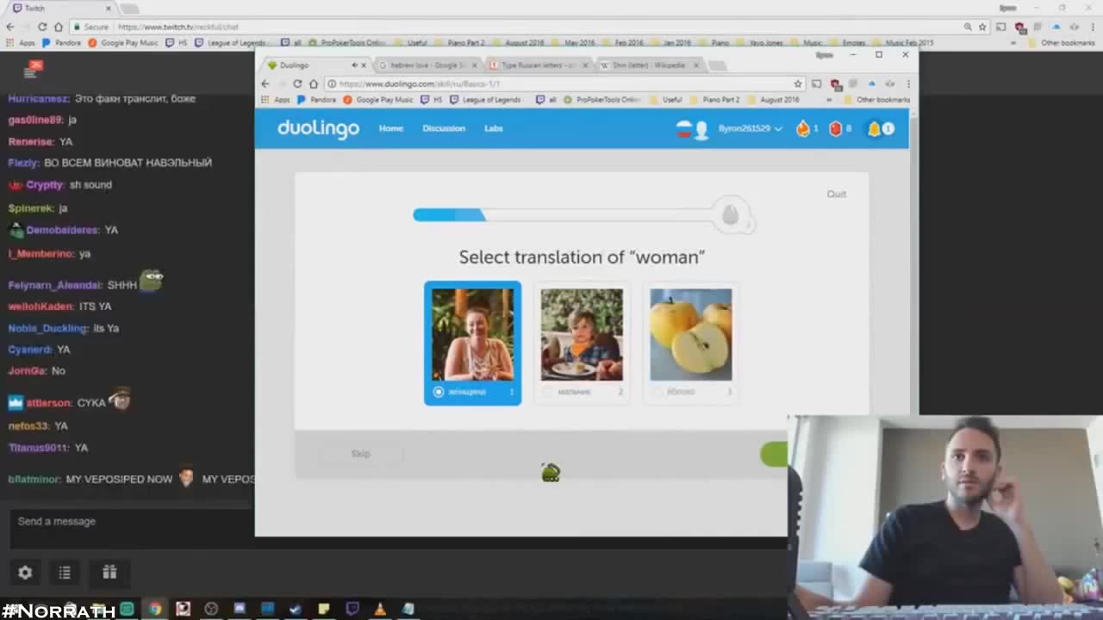
Task: Switch to the Shin (letter) Wikipedia tab
Action: tap(647, 65)
